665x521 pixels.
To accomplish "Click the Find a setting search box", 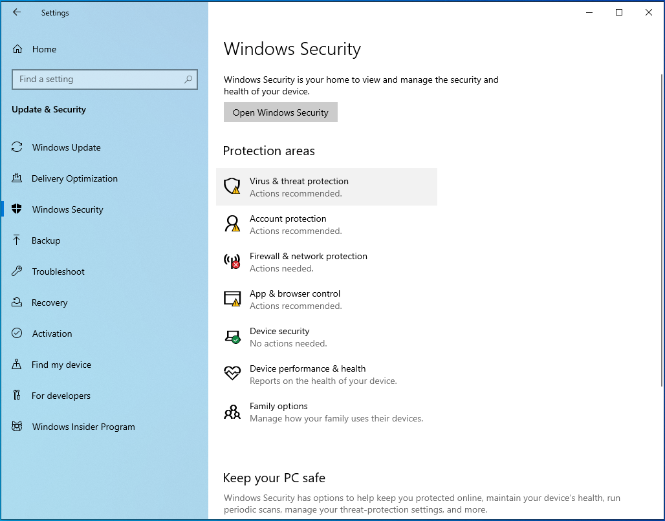I will tap(97, 80).
